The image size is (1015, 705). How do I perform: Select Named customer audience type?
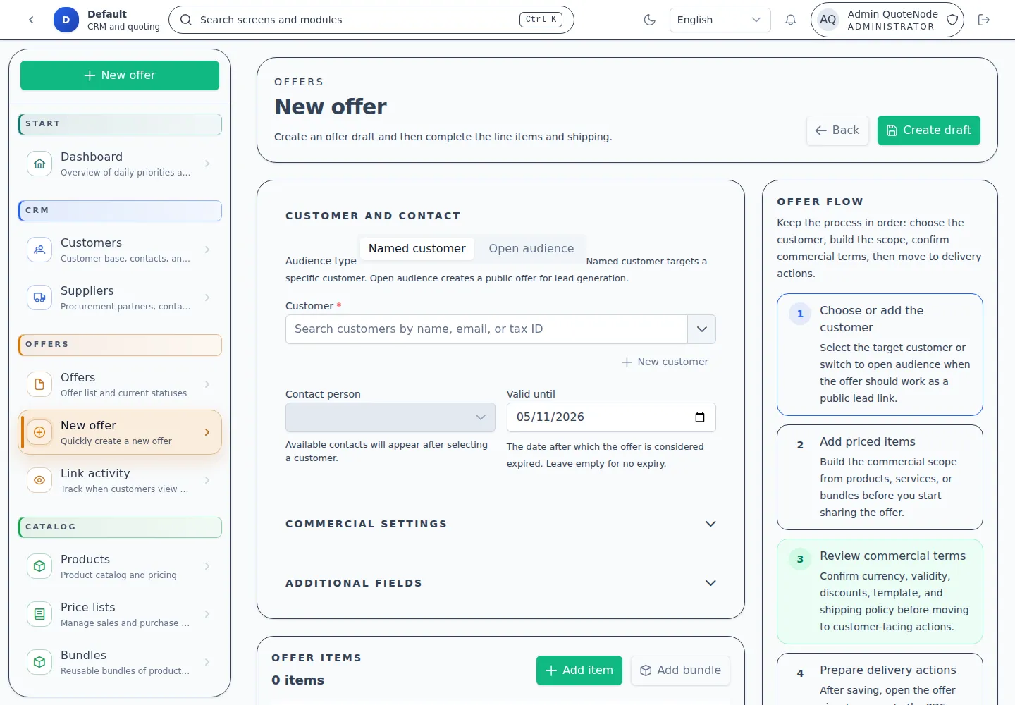[x=417, y=249]
